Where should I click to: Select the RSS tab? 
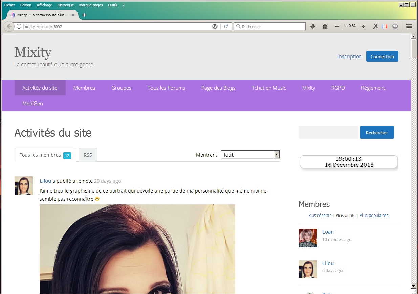pos(88,155)
